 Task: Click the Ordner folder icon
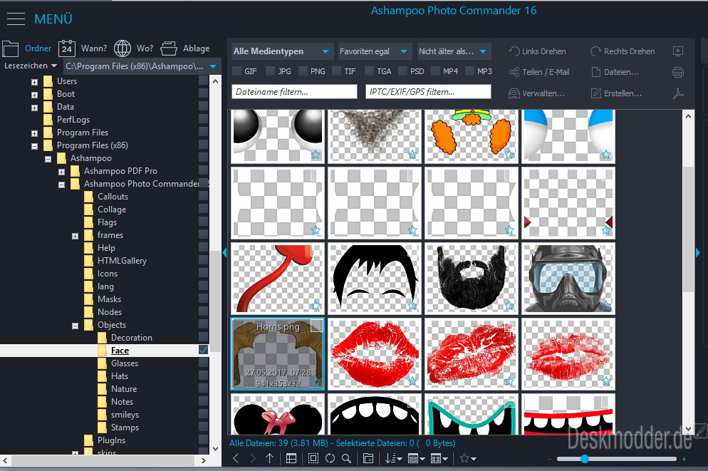[11, 48]
